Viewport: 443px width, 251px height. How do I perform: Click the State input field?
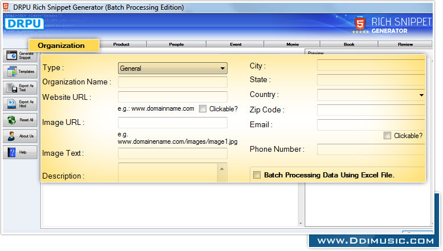click(371, 80)
